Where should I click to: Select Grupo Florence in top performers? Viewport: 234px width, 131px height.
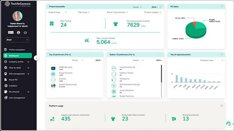click(66, 73)
